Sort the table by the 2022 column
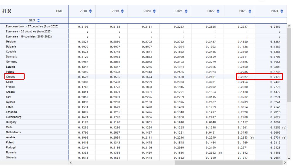Screen dimensions: 293x168 pyautogui.click(x=218, y=11)
